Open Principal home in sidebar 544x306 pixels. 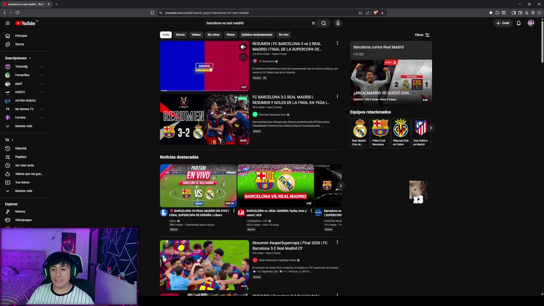click(x=21, y=36)
